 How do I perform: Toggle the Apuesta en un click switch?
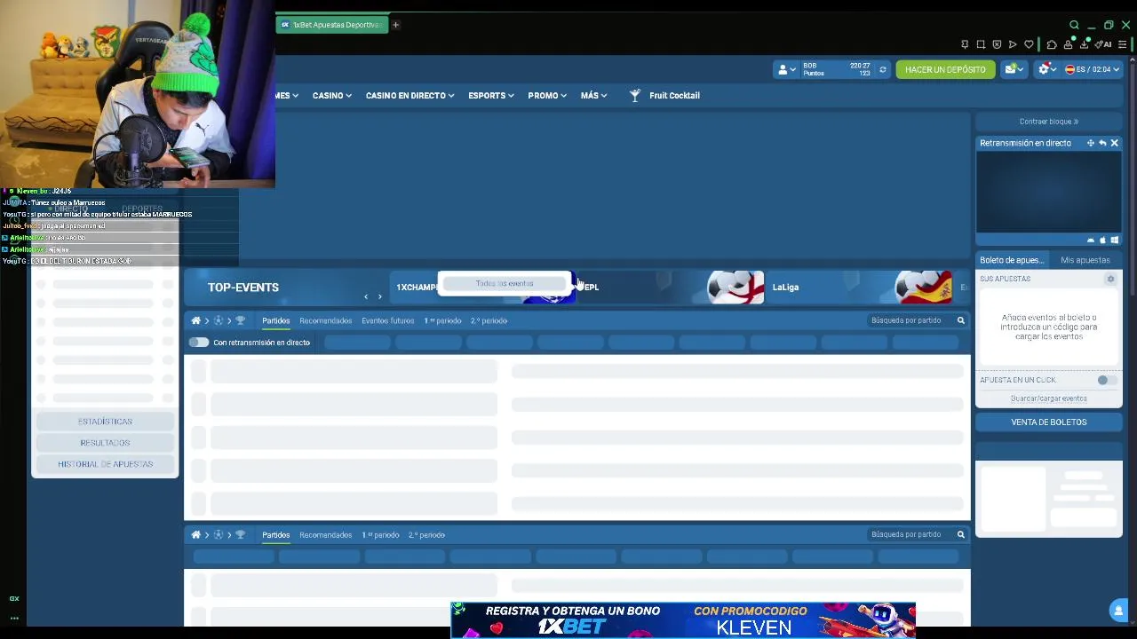(1107, 380)
